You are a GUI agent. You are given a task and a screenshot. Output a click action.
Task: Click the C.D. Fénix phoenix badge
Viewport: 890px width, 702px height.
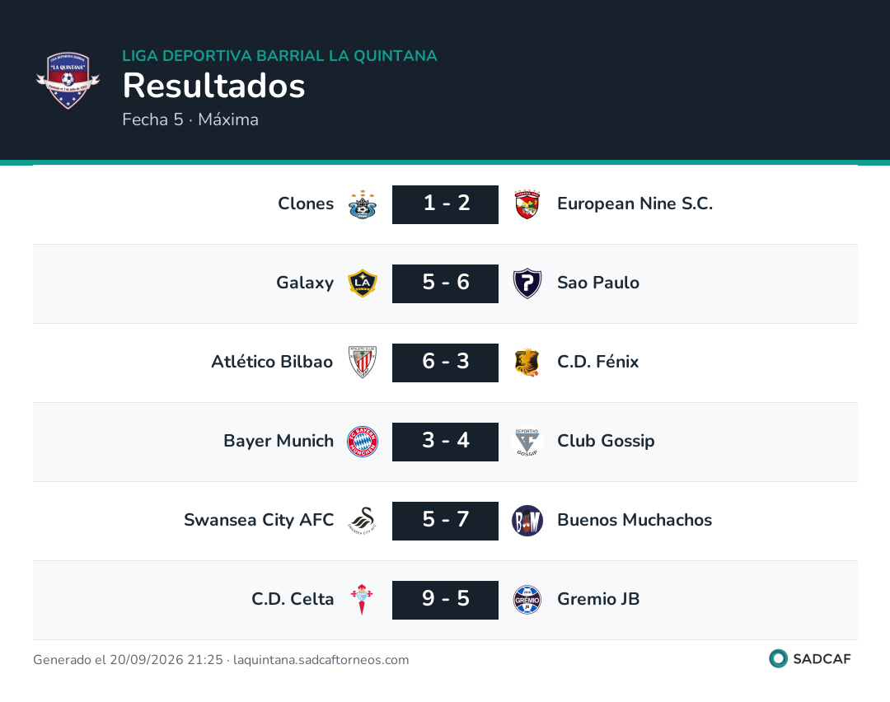point(527,362)
